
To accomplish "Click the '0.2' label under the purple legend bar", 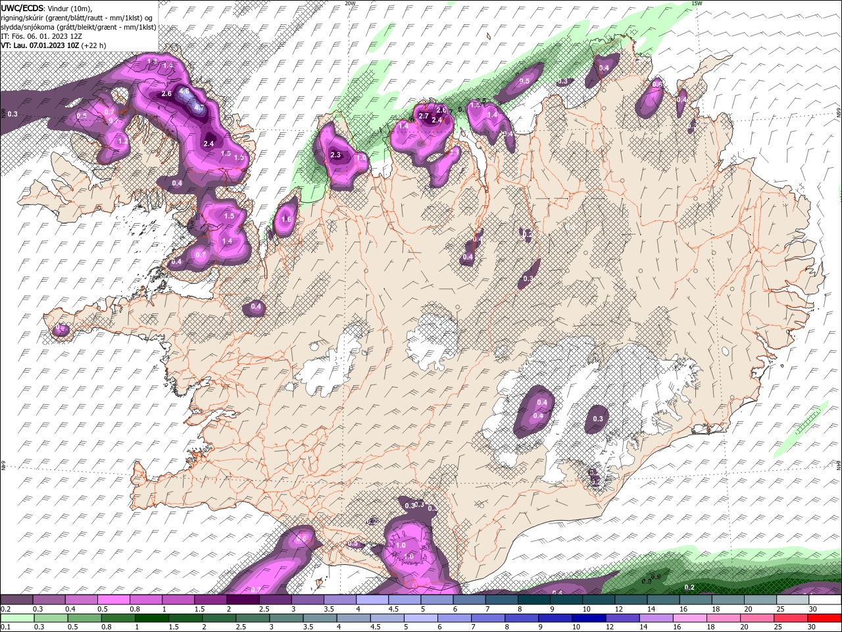I will click(6, 608).
